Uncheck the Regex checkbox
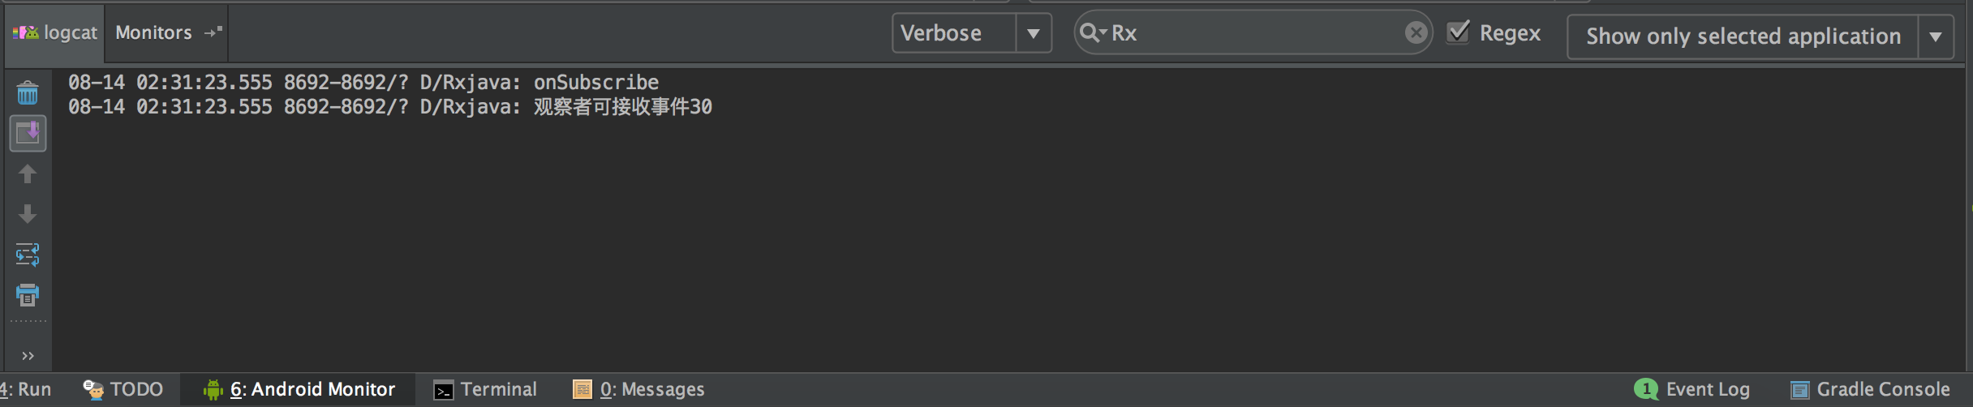 (x=1459, y=32)
